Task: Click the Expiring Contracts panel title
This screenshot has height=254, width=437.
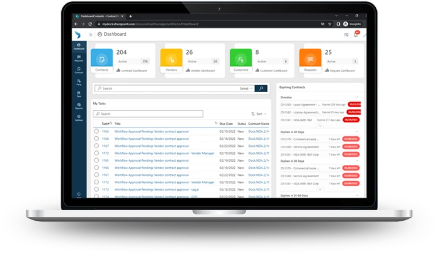Action: pos(292,87)
